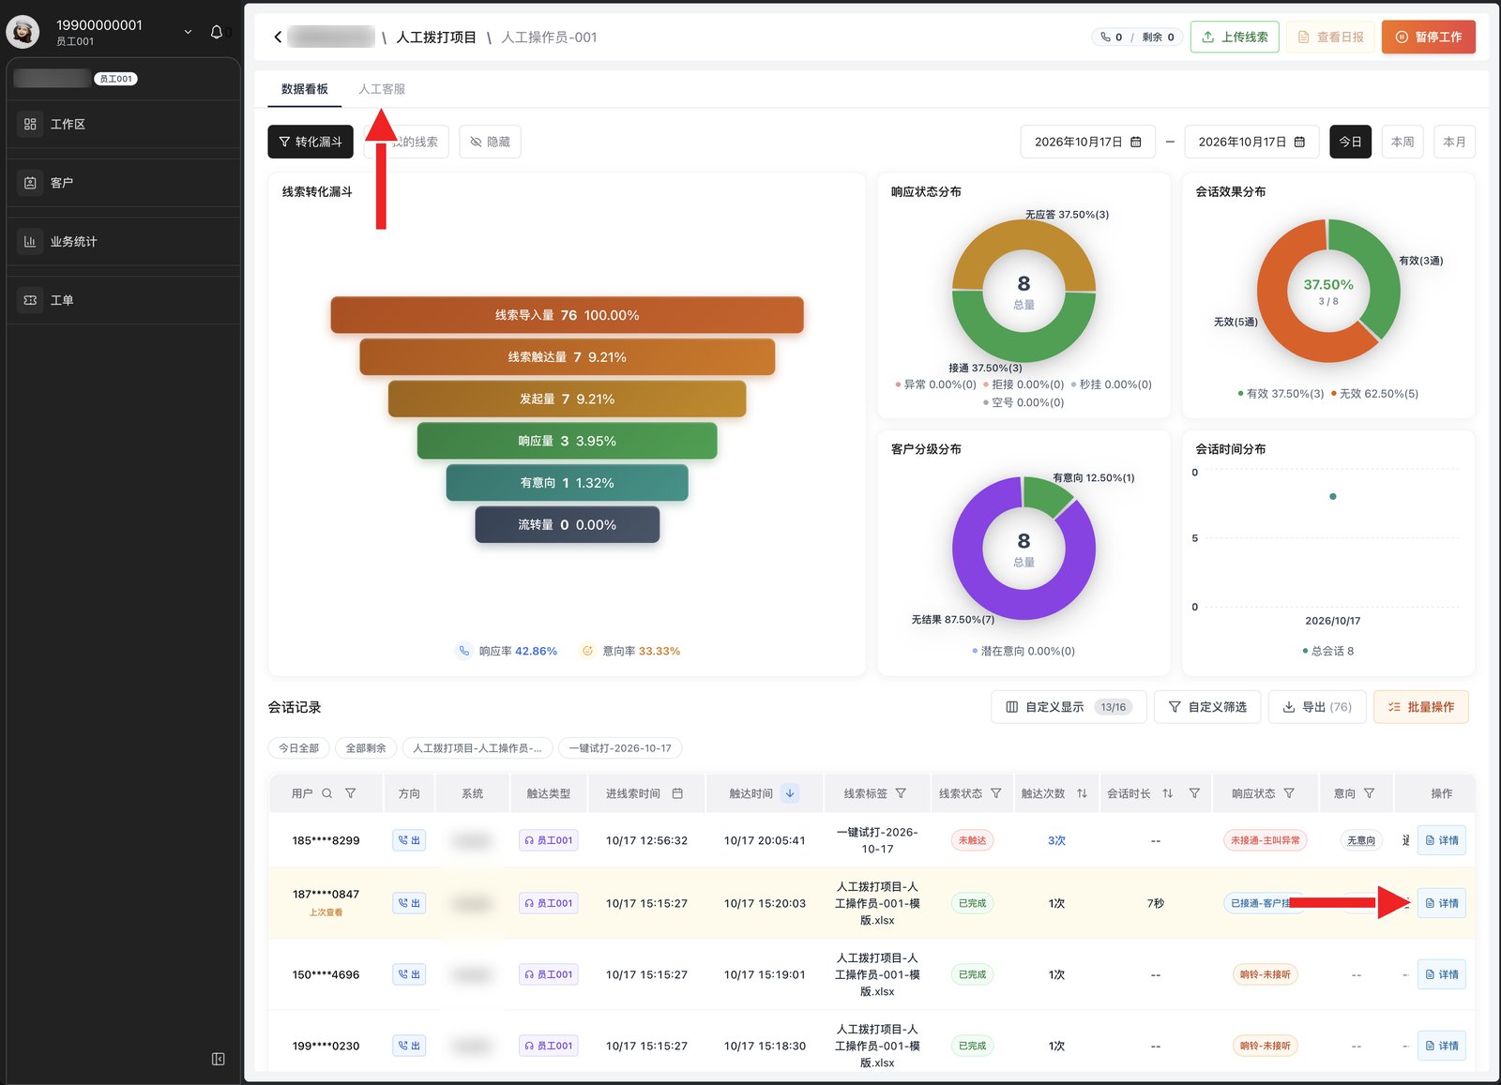
Task: Sort by 触达次数 column arrows
Action: tap(1082, 793)
